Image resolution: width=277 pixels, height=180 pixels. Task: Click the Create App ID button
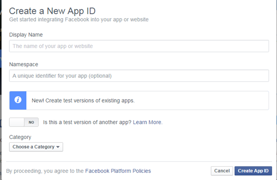[x=253, y=171]
